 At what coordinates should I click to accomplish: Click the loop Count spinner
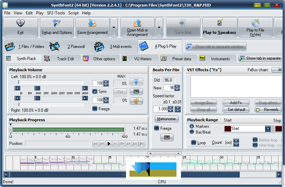[x=236, y=142]
